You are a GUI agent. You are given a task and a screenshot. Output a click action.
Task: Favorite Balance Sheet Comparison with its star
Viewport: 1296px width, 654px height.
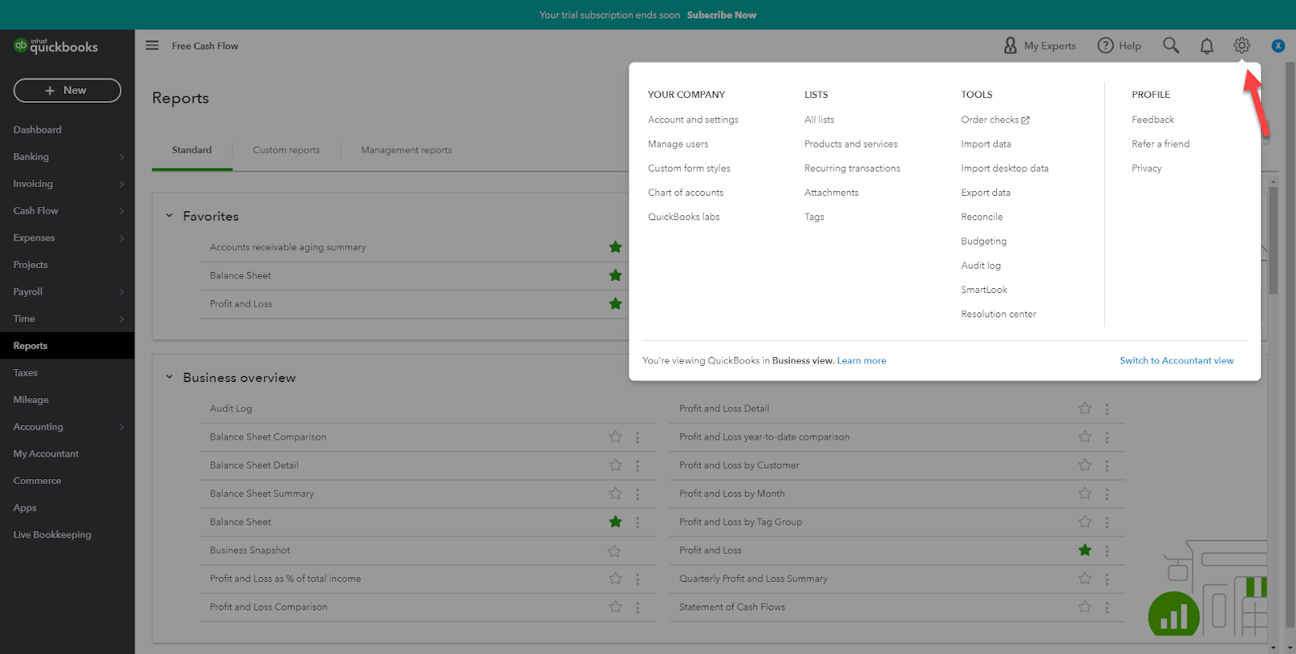coord(616,437)
